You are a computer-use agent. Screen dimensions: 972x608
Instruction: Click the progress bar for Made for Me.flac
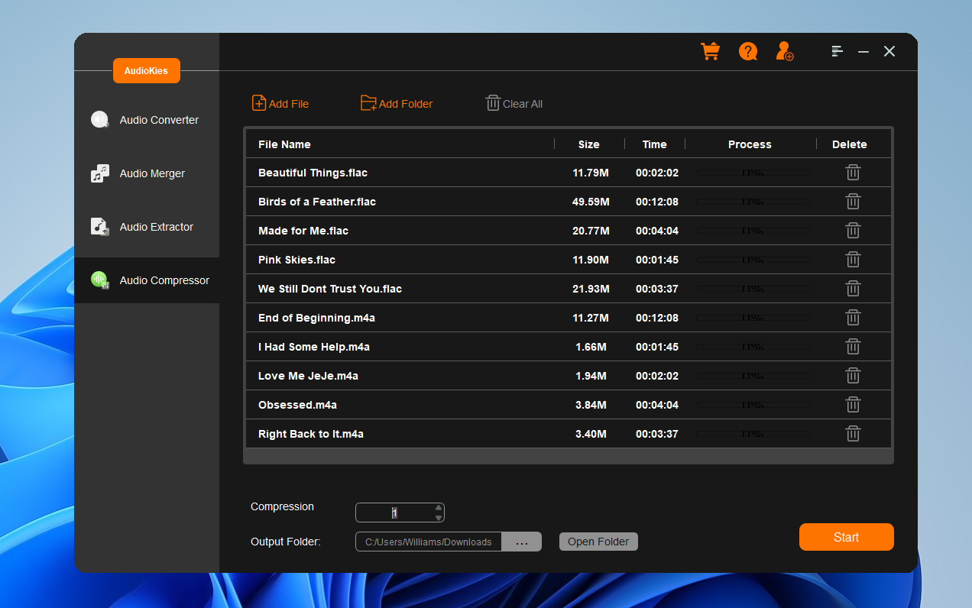(752, 231)
